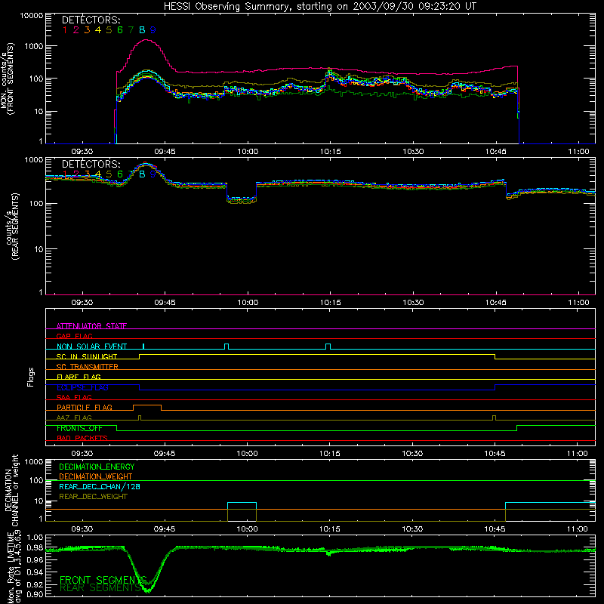Click the DETECTORS: legend heading in the front segments plot
The image size is (604, 604).
[91, 20]
